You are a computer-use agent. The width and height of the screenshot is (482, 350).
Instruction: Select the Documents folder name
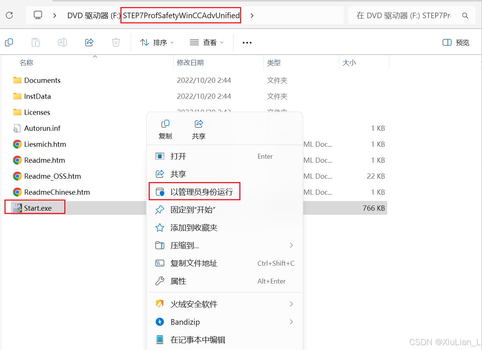pyautogui.click(x=42, y=80)
